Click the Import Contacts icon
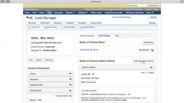 [x=62, y=27]
